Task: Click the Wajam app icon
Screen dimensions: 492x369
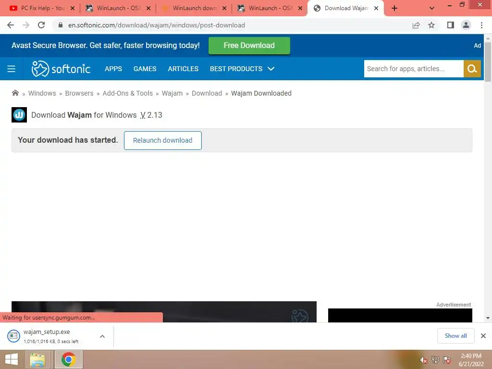Action: click(19, 115)
